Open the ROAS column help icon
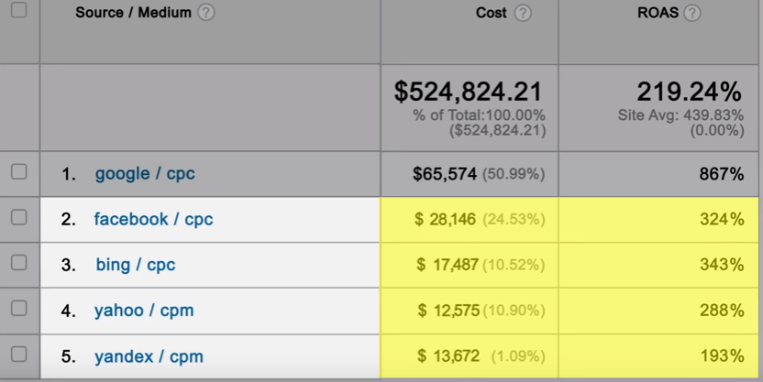763x382 pixels. (692, 13)
